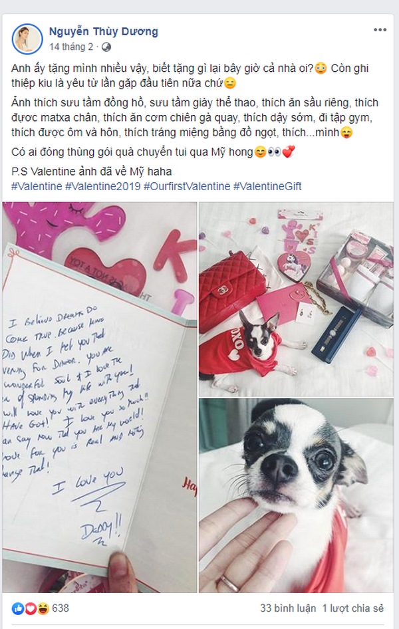Open the #Valentine hashtag
The height and width of the screenshot is (629, 399).
pyautogui.click(x=37, y=186)
